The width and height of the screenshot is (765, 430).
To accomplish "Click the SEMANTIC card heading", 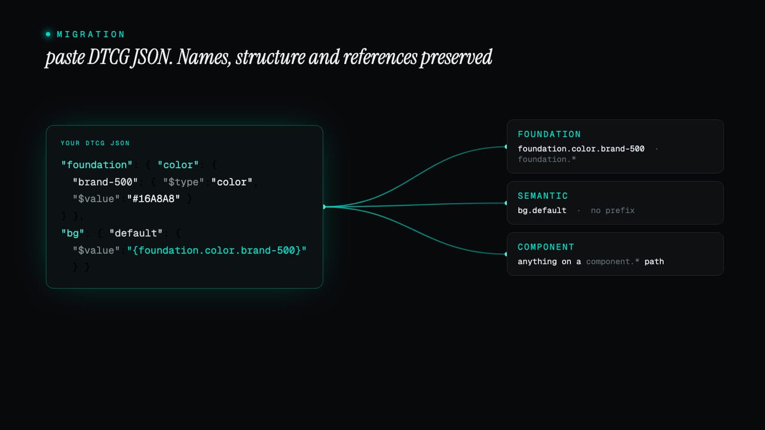I will pos(543,196).
